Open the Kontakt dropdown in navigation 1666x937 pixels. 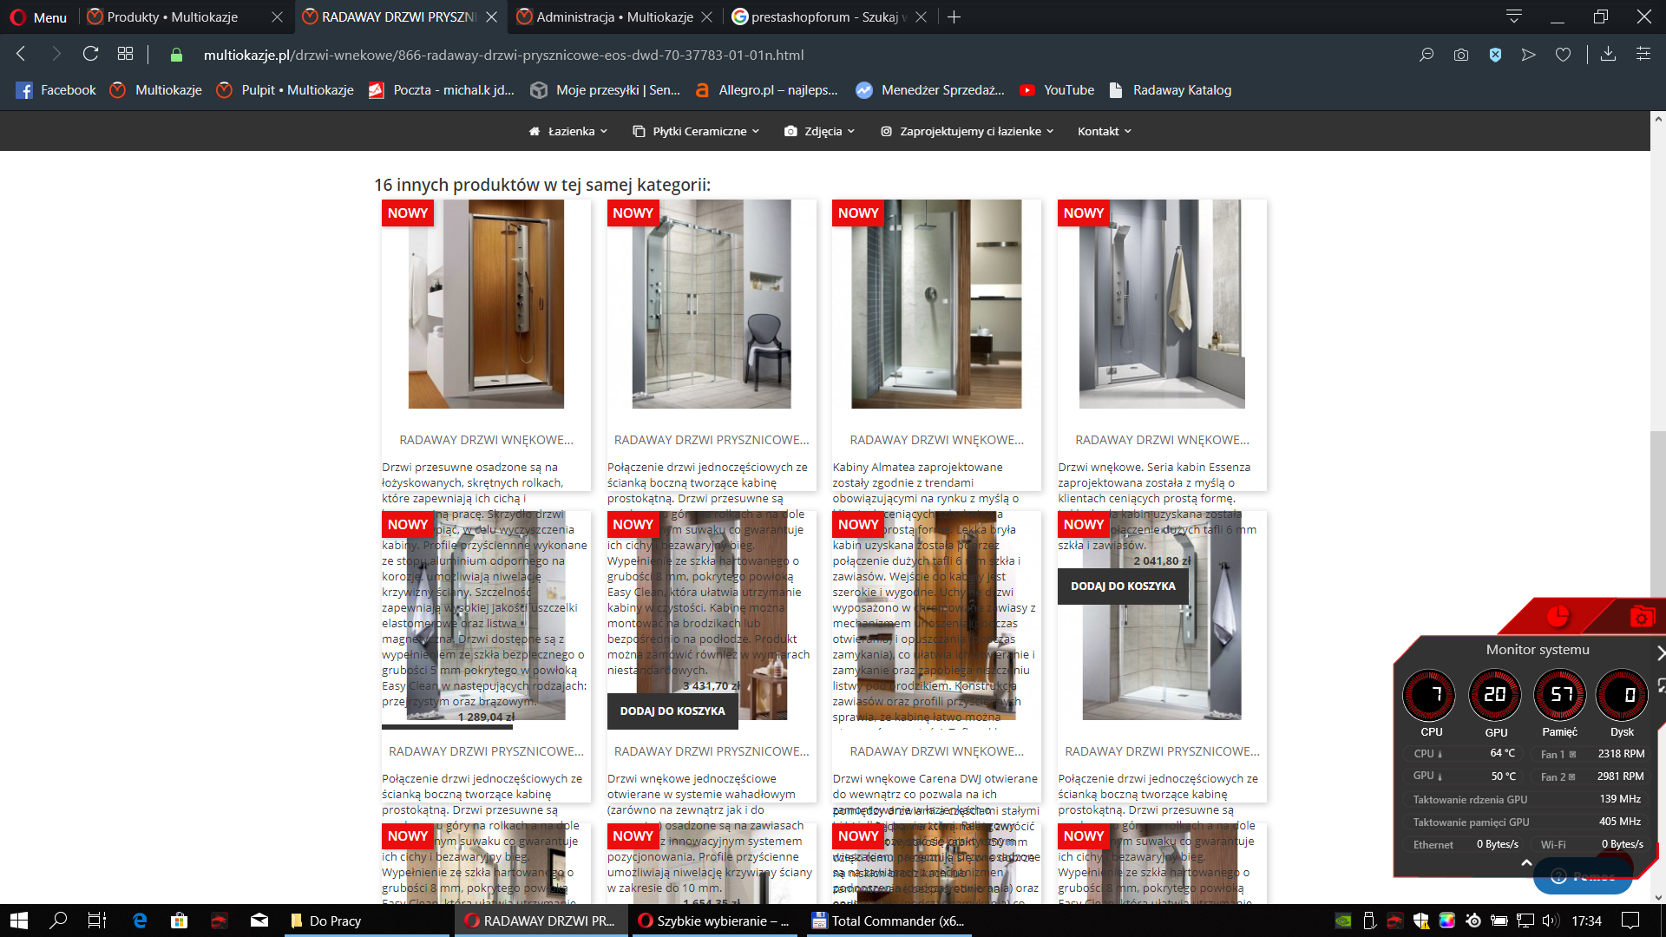pyautogui.click(x=1104, y=131)
